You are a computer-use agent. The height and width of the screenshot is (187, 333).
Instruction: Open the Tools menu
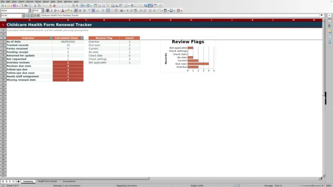tap(60, 1)
